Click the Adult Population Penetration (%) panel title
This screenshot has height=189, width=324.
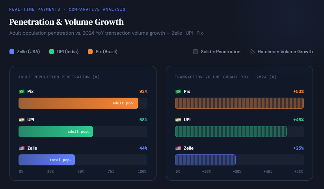pyautogui.click(x=59, y=77)
